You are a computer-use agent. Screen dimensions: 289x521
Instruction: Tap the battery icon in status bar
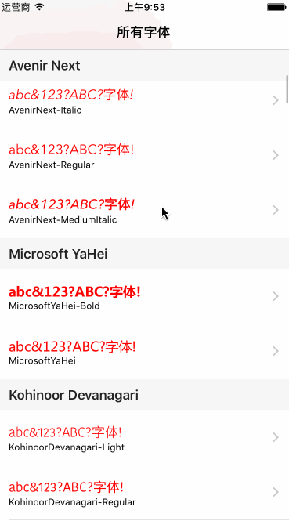pyautogui.click(x=276, y=7)
